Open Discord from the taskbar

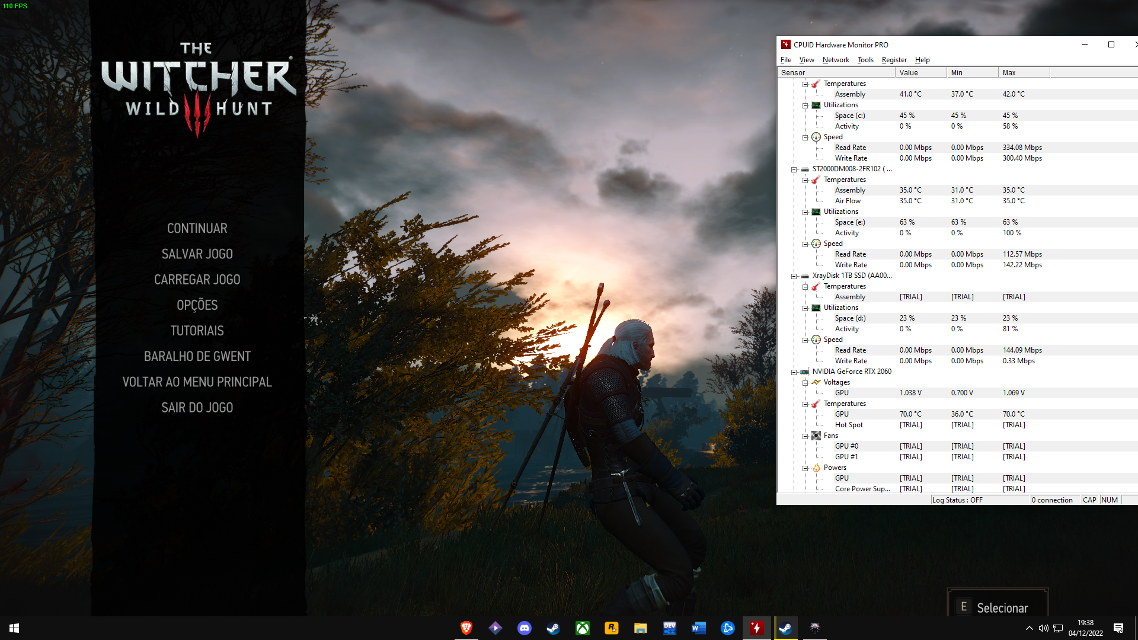point(525,628)
